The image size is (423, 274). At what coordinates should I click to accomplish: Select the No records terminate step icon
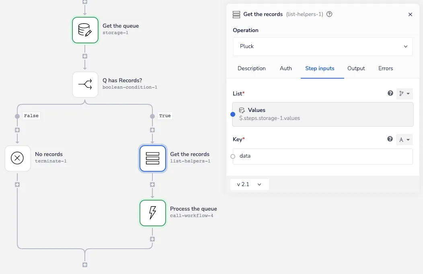pyautogui.click(x=18, y=158)
